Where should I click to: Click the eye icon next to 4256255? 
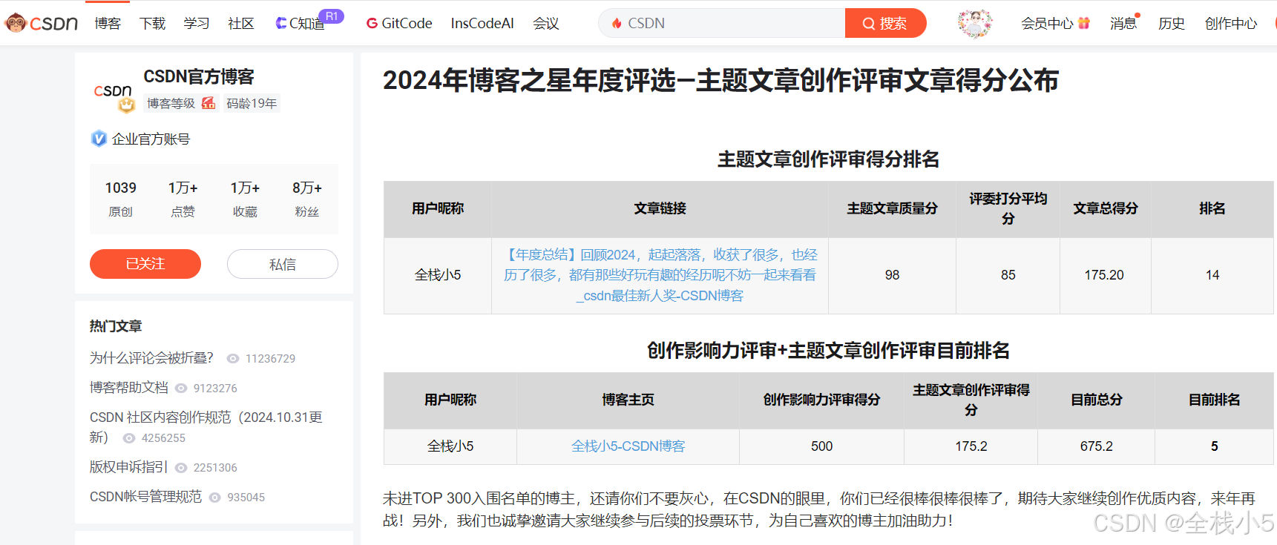[129, 438]
